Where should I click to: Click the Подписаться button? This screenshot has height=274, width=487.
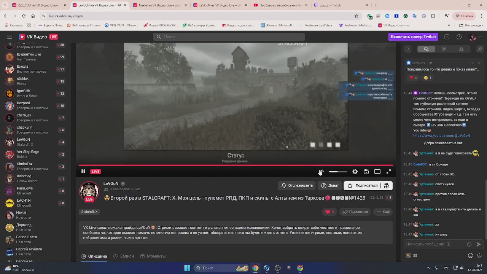pos(363,185)
